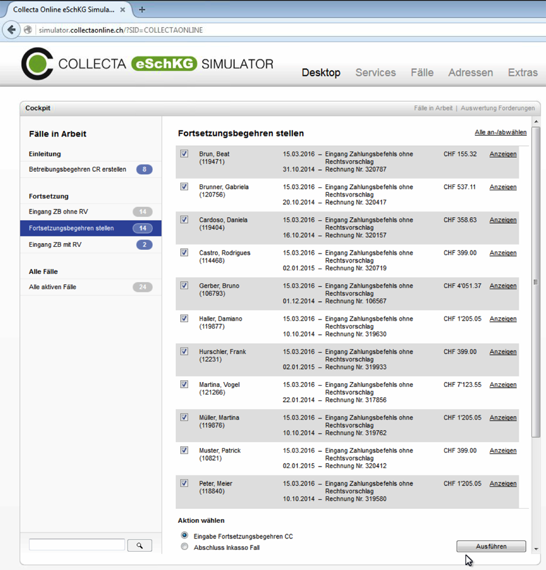Click the scrollbar up arrow
The image size is (546, 570).
pyautogui.click(x=536, y=121)
